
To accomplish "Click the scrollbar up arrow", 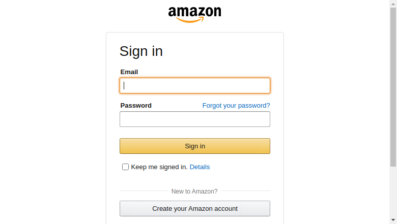I will (393, 4).
